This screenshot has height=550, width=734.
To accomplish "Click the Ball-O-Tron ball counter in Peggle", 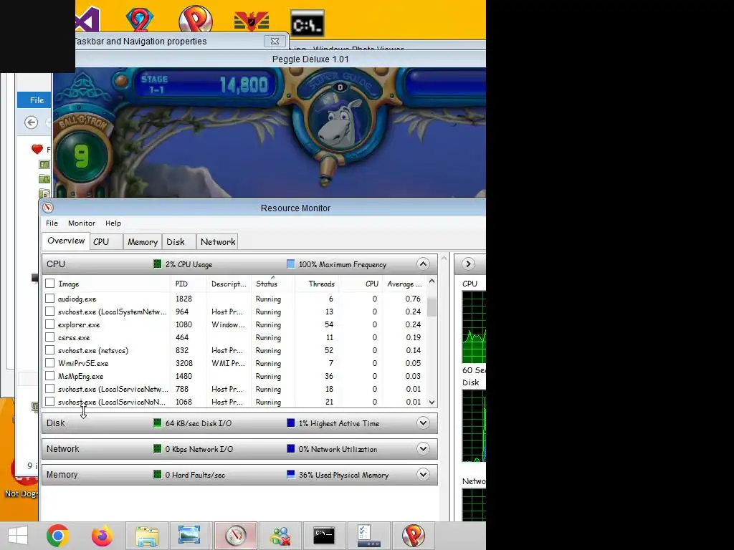I will 82,156.
